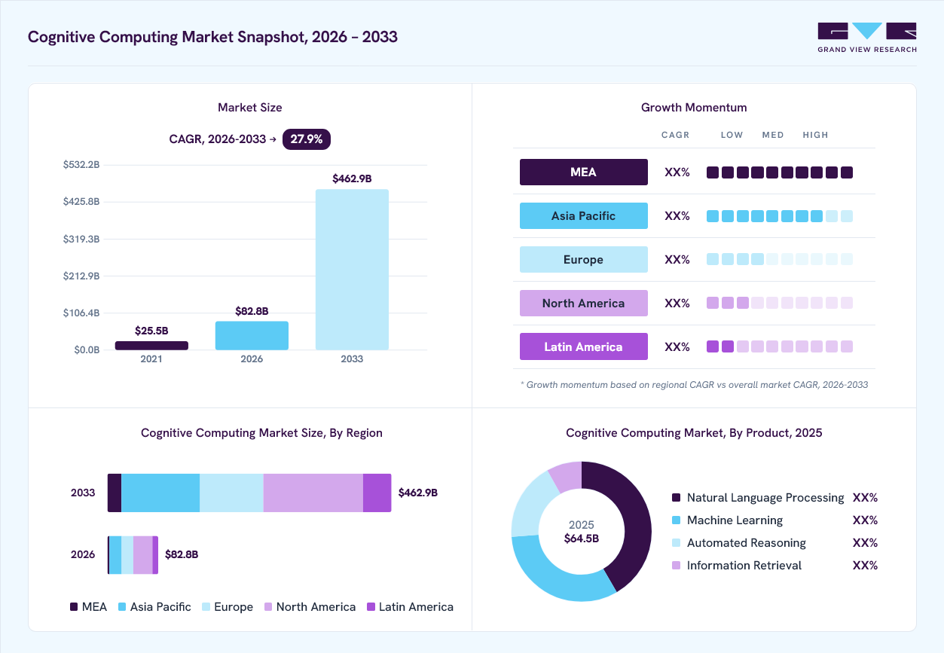Click the Europe momentum indicator squares
This screenshot has height=653, width=944.
pyautogui.click(x=780, y=259)
